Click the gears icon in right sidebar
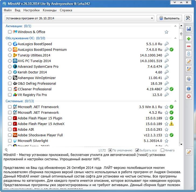 coord(189,79)
